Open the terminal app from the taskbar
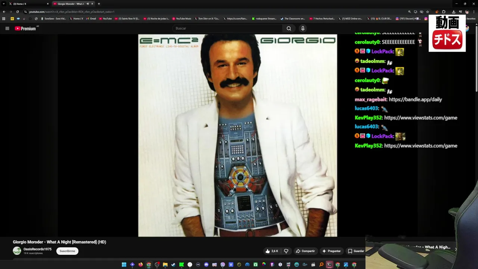Screen dimensions: 478x269 pos(329,265)
